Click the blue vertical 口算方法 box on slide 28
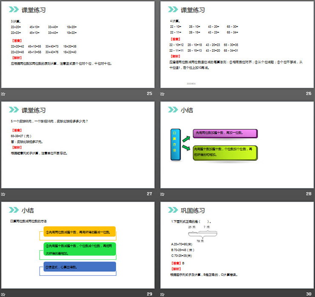This screenshot has width=315, height=297. tap(175, 145)
